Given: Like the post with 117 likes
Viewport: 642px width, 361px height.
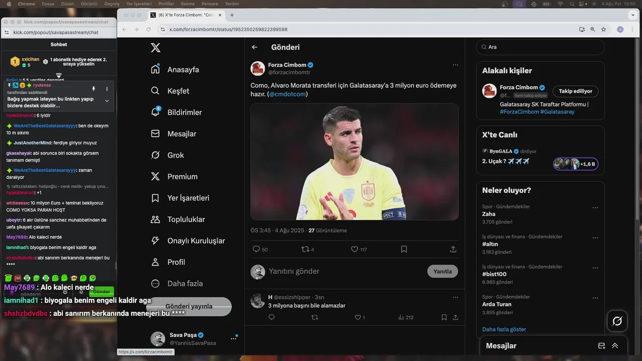Looking at the screenshot, I should (355, 249).
